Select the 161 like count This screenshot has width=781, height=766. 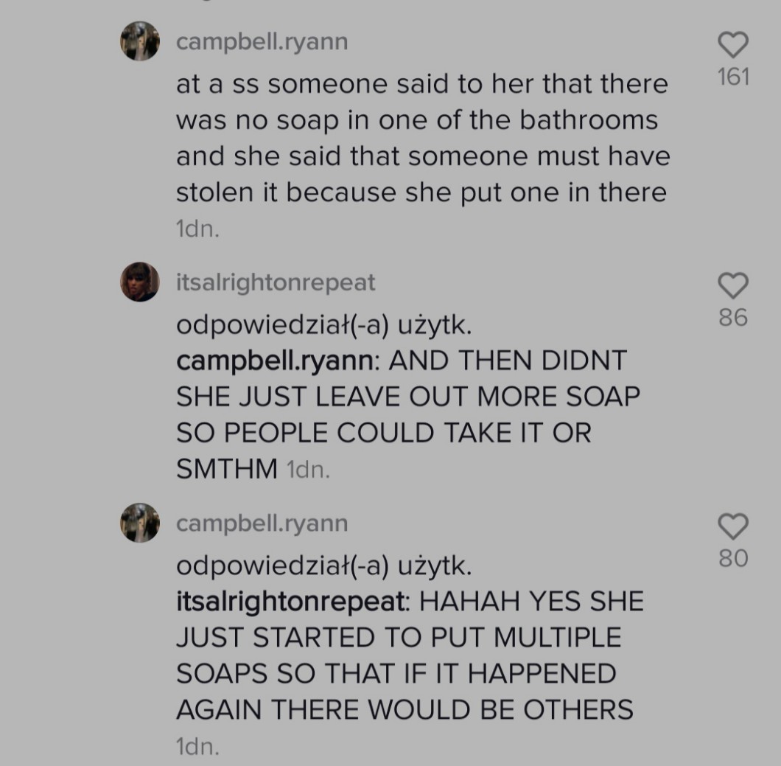[733, 77]
